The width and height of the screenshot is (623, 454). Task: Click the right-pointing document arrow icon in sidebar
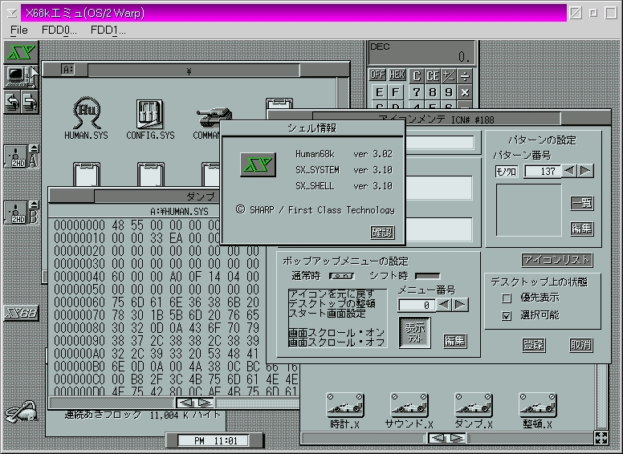(x=30, y=102)
